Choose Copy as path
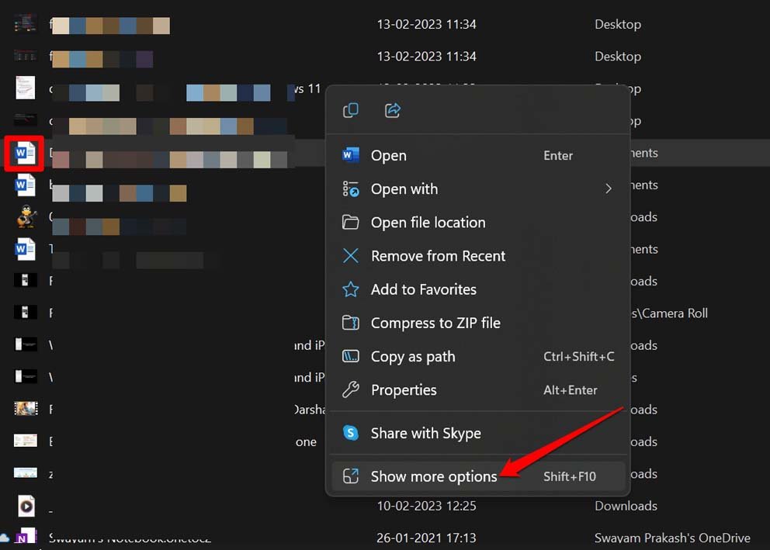Viewport: 770px width, 550px height. (412, 356)
